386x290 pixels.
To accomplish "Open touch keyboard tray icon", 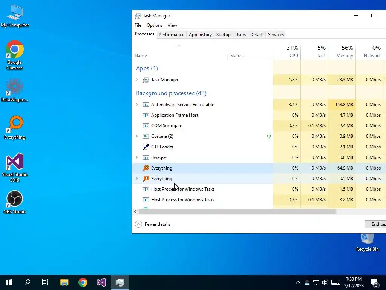I will click(x=335, y=282).
